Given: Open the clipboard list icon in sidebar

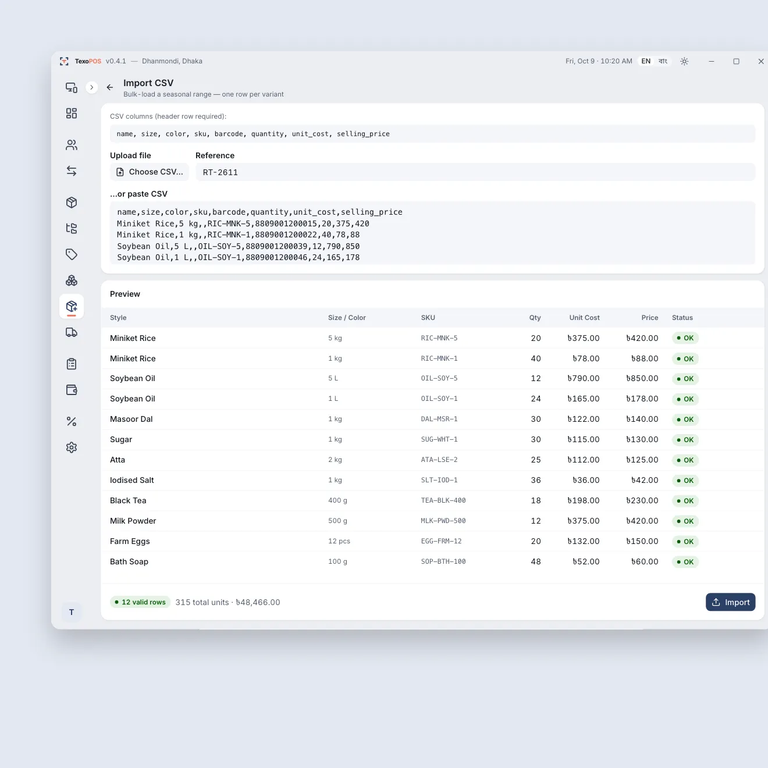Looking at the screenshot, I should tap(72, 364).
